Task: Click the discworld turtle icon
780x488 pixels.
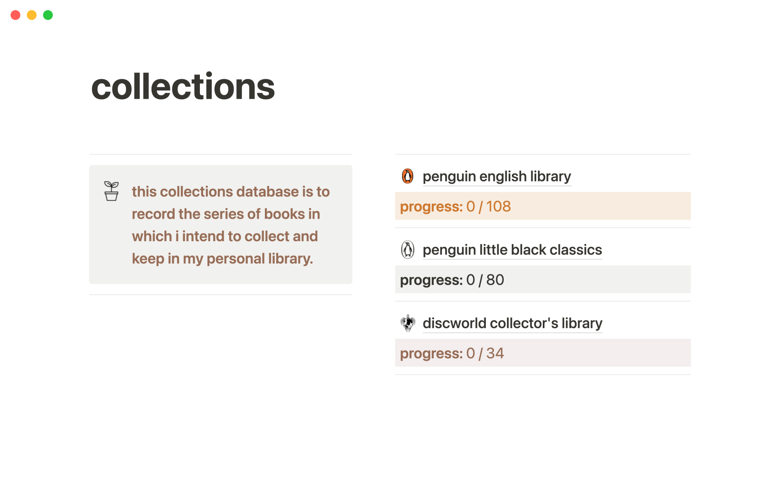Action: 407,323
